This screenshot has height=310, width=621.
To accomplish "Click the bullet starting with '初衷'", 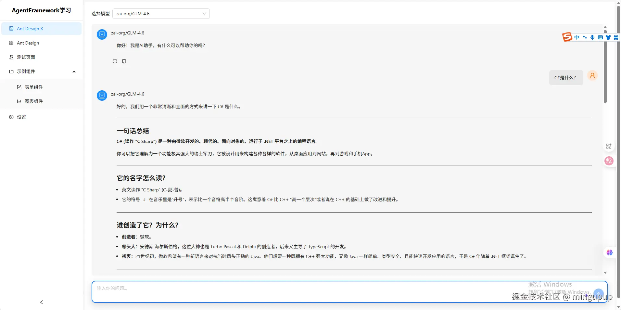I will pyautogui.click(x=325, y=256).
